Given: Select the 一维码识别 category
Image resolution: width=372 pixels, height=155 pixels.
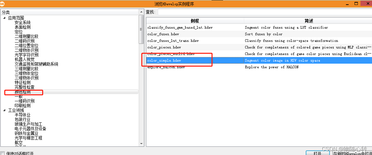Looking at the screenshot, I should (x=24, y=101).
